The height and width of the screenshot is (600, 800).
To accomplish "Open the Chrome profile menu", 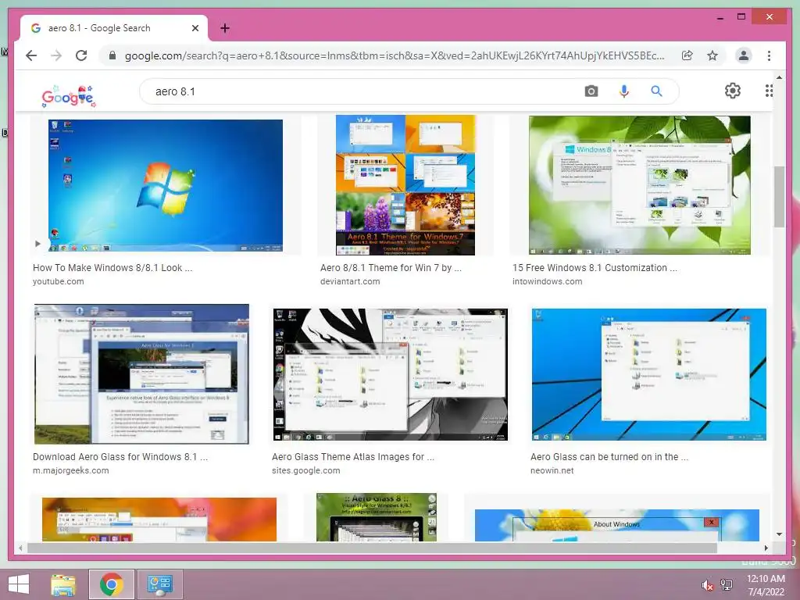I will click(744, 55).
